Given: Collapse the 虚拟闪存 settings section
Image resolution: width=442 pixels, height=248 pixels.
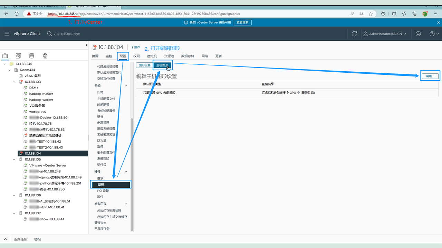Looking at the screenshot, I should [126, 204].
